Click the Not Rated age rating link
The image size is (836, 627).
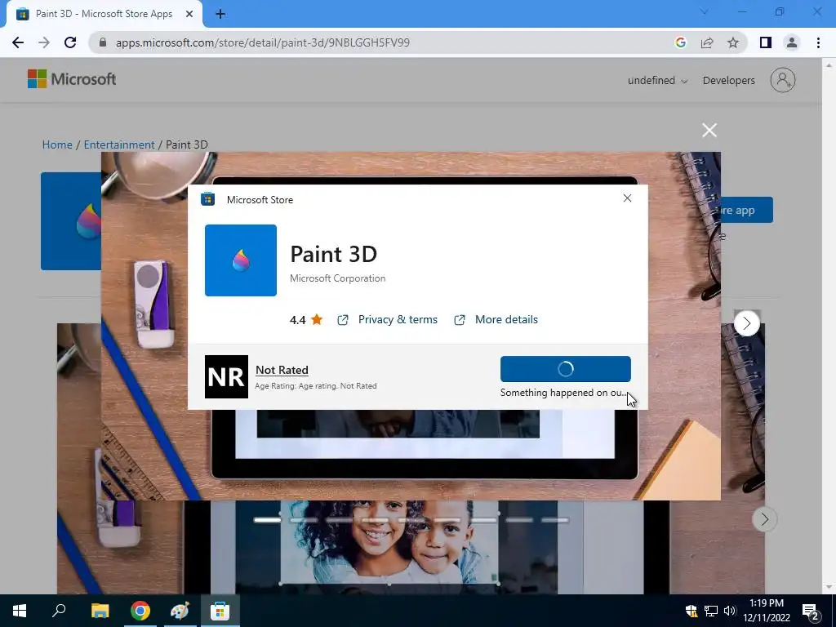[x=282, y=370]
